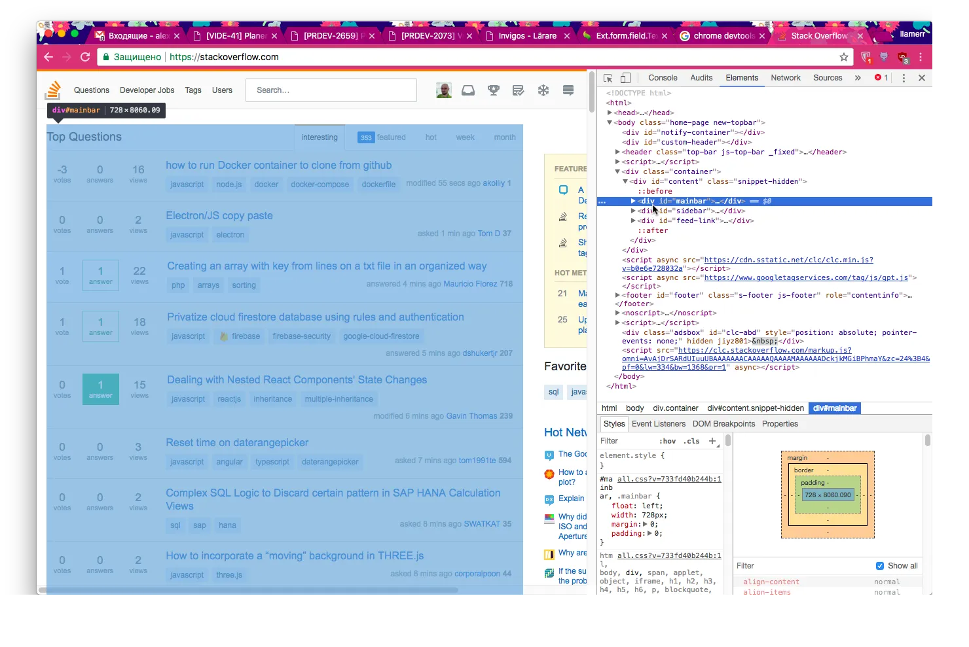Go to the Users page
Image resolution: width=969 pixels, height=647 pixels.
click(222, 90)
